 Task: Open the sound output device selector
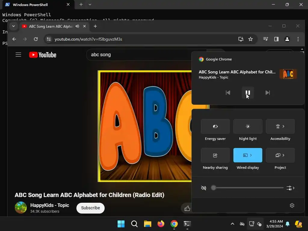pos(291,188)
